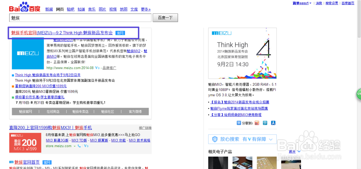361x169 pixels.
Task: Click the first related product thumbnail
Action: [218, 163]
